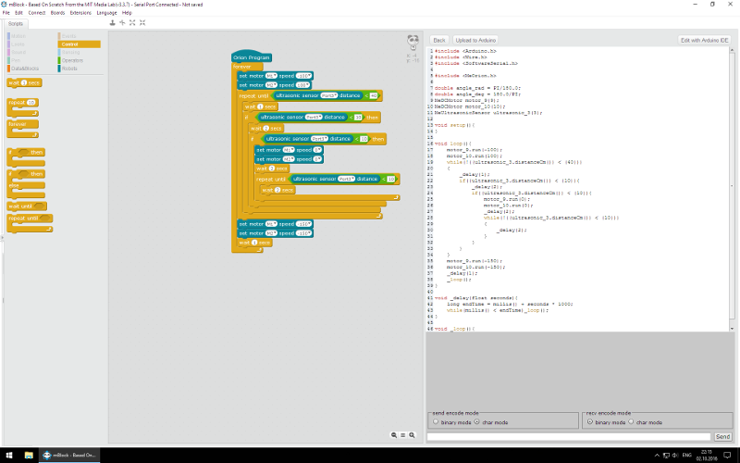Zoom in the scripts canvas
The width and height of the screenshot is (740, 463).
point(412,435)
